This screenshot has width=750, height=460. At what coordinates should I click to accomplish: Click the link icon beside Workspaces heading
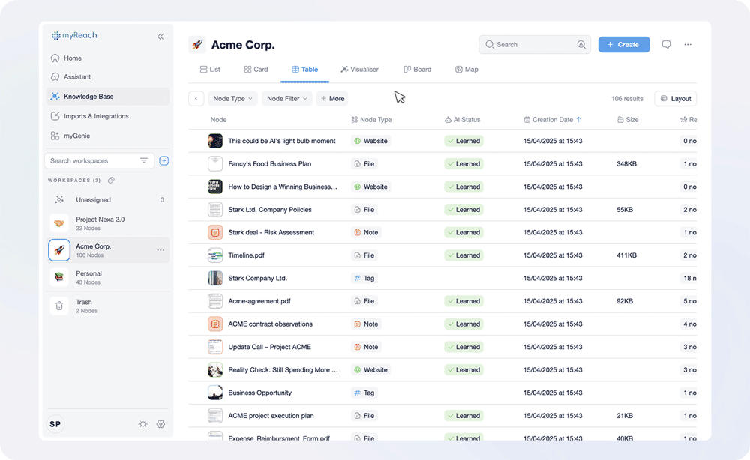(112, 181)
